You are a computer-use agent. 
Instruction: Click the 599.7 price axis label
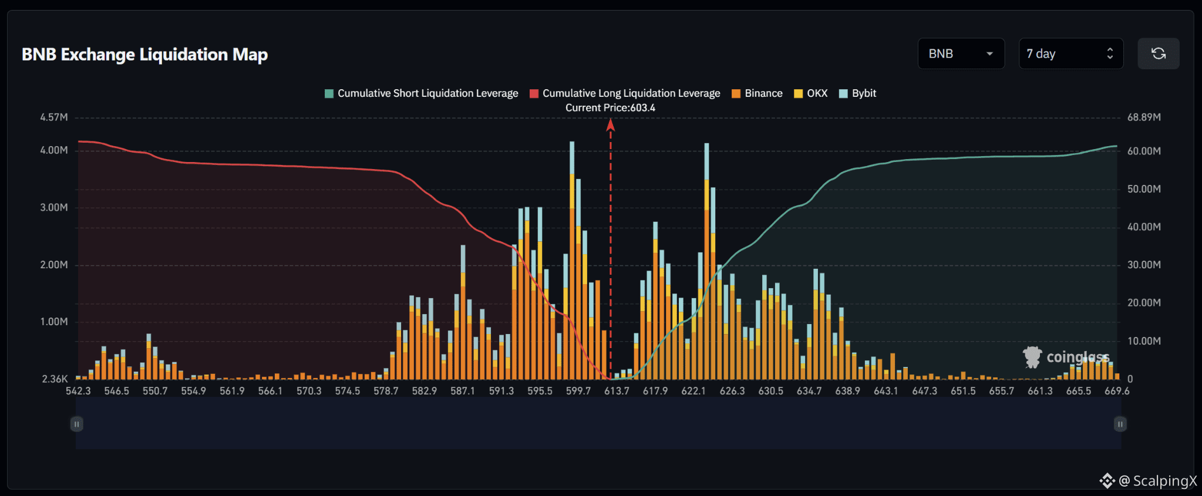coord(578,391)
